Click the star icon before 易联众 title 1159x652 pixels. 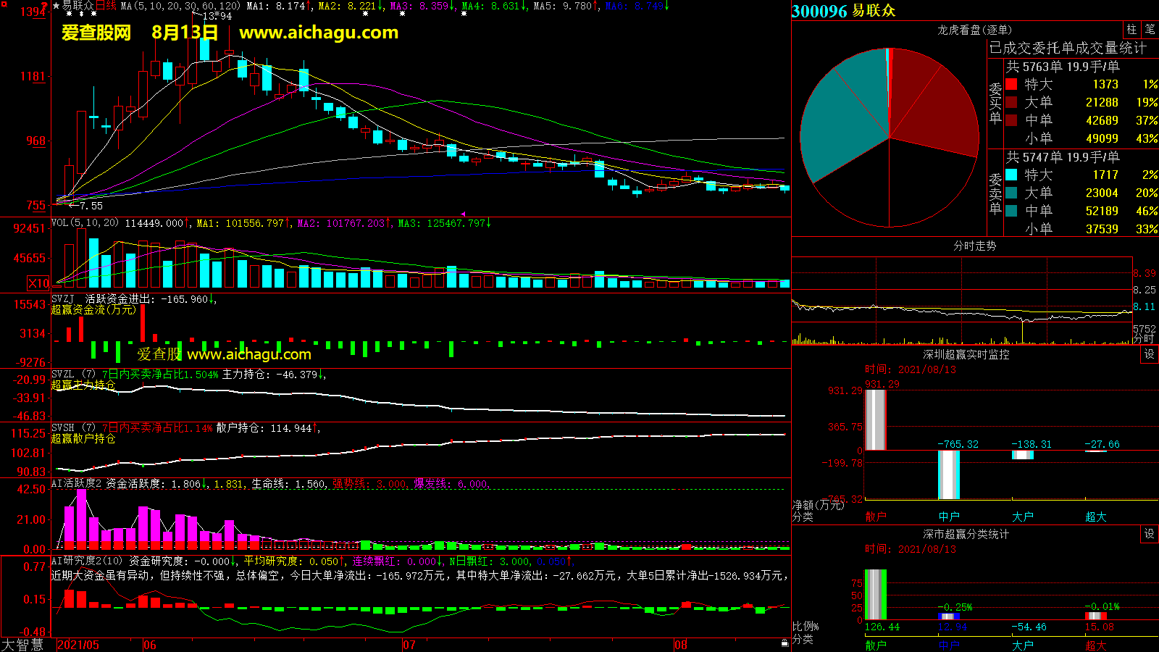tap(57, 6)
